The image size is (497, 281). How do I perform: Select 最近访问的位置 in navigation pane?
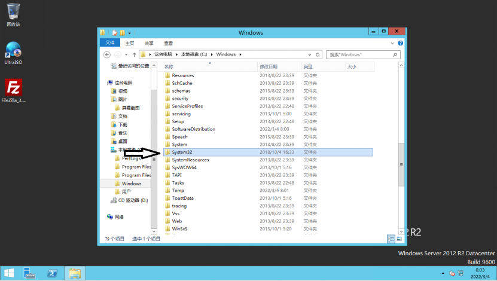tap(130, 66)
